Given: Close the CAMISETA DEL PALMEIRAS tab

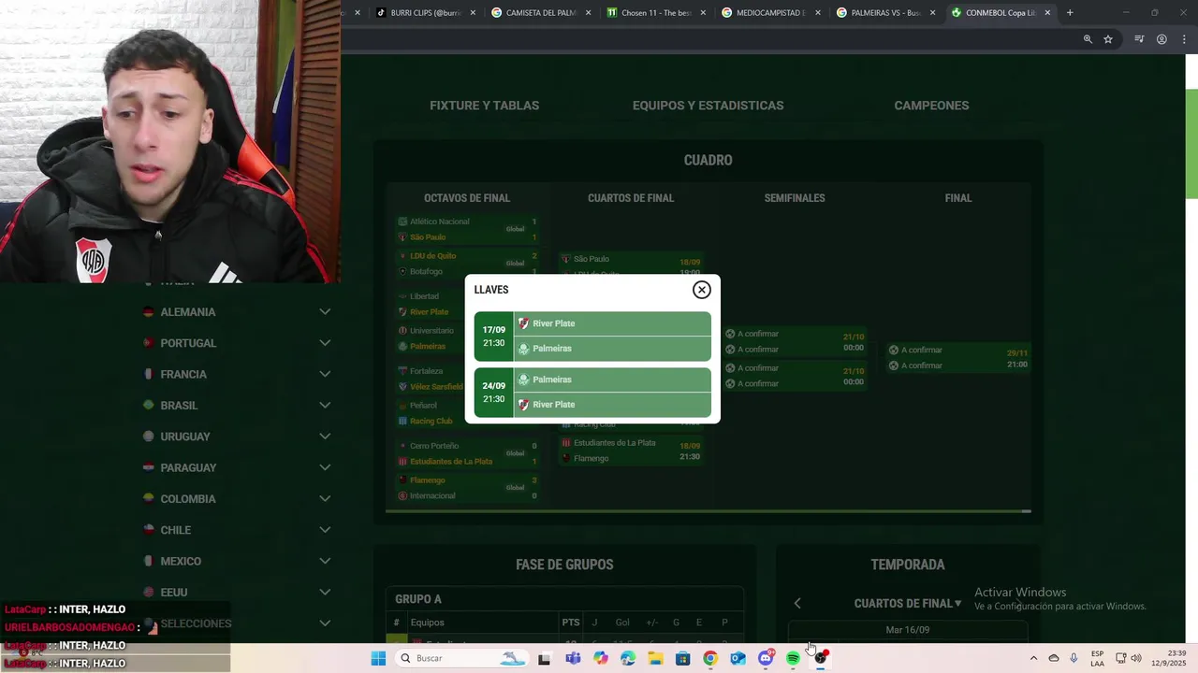Looking at the screenshot, I should pos(588,13).
